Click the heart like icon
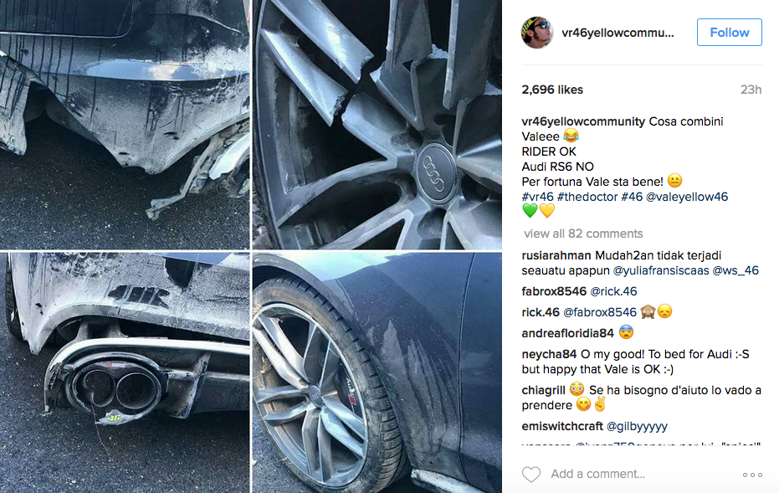 coord(531,474)
